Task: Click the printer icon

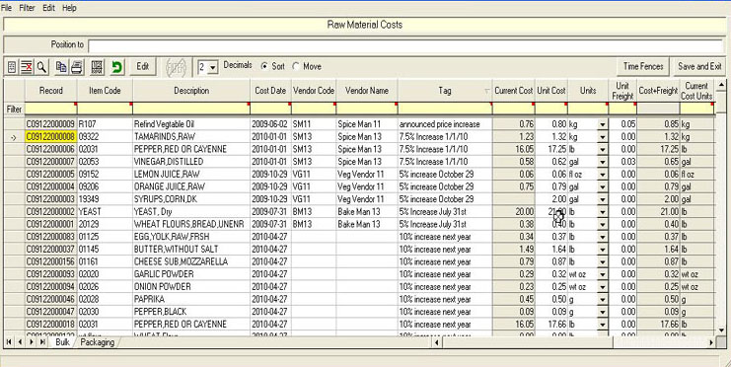Action: pos(77,67)
